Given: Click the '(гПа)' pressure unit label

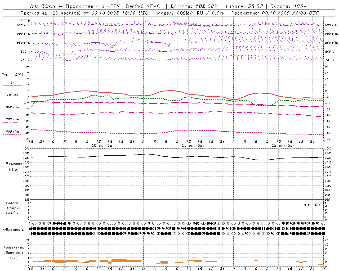Looking at the screenshot, I should tap(14, 169).
